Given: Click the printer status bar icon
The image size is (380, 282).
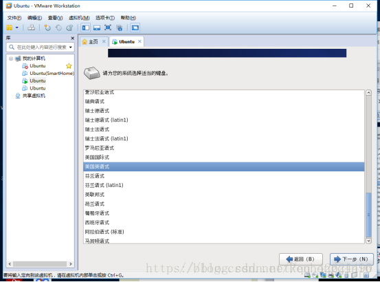Looking at the screenshot, I should [x=331, y=275].
